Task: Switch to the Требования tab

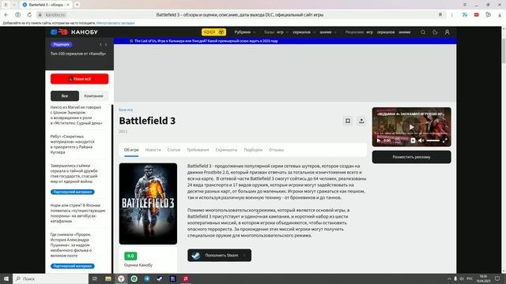Action: (198, 150)
